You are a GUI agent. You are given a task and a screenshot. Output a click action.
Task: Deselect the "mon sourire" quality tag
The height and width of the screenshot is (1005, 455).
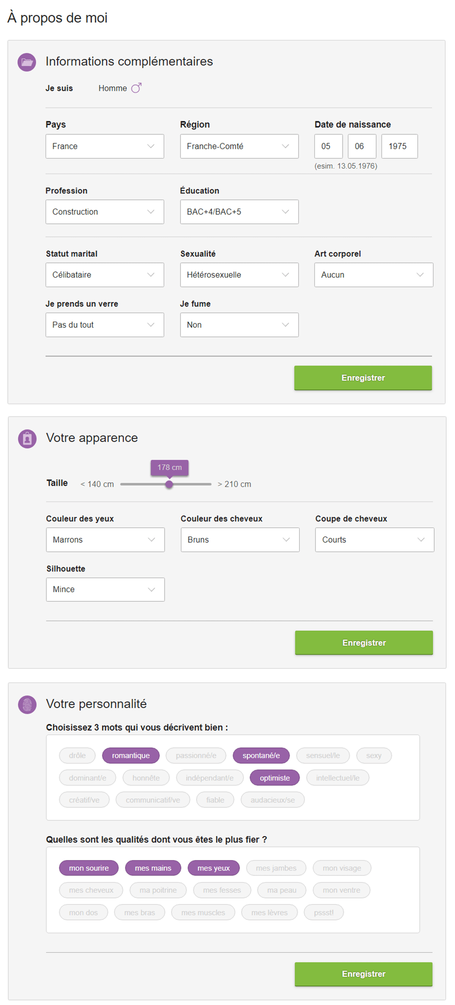pyautogui.click(x=89, y=868)
